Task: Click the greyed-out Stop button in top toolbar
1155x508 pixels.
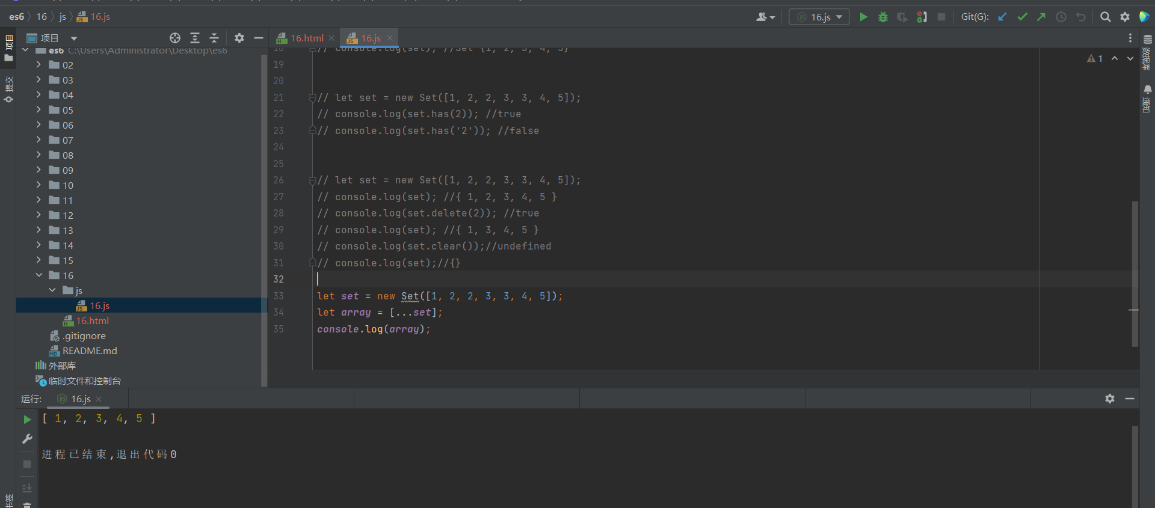Action: coord(941,17)
